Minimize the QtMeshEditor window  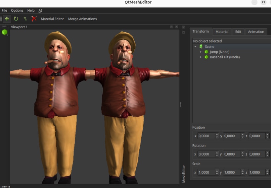click(x=254, y=2)
